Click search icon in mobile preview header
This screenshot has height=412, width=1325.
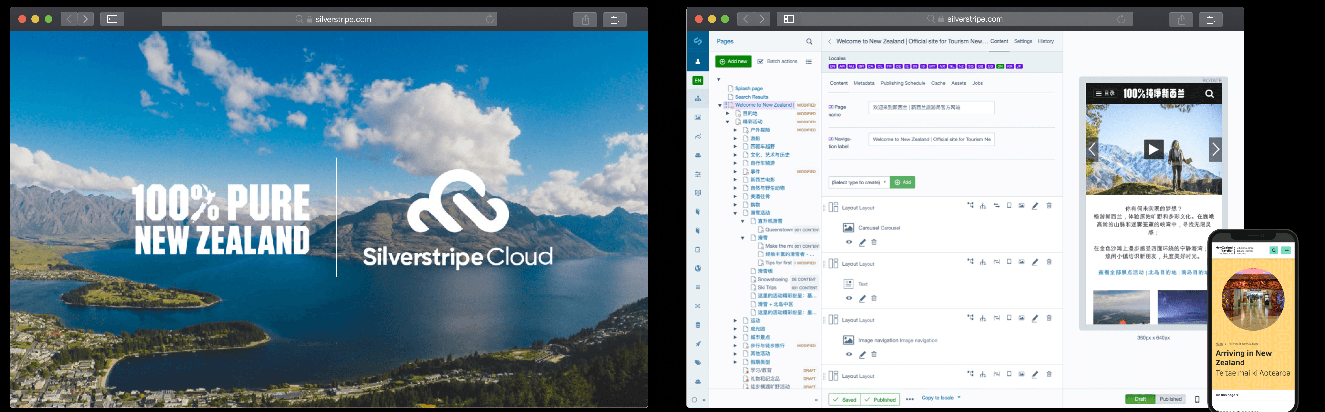(x=1209, y=94)
